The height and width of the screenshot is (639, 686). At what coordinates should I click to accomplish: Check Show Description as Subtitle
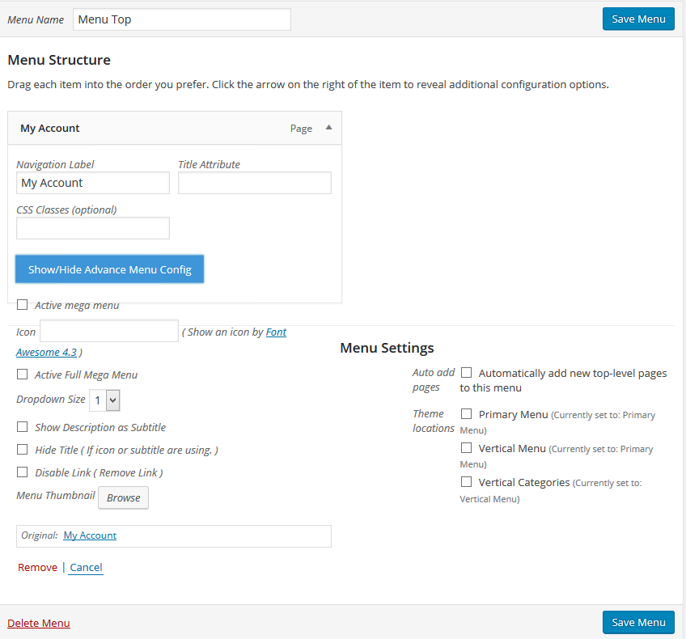[x=23, y=427]
